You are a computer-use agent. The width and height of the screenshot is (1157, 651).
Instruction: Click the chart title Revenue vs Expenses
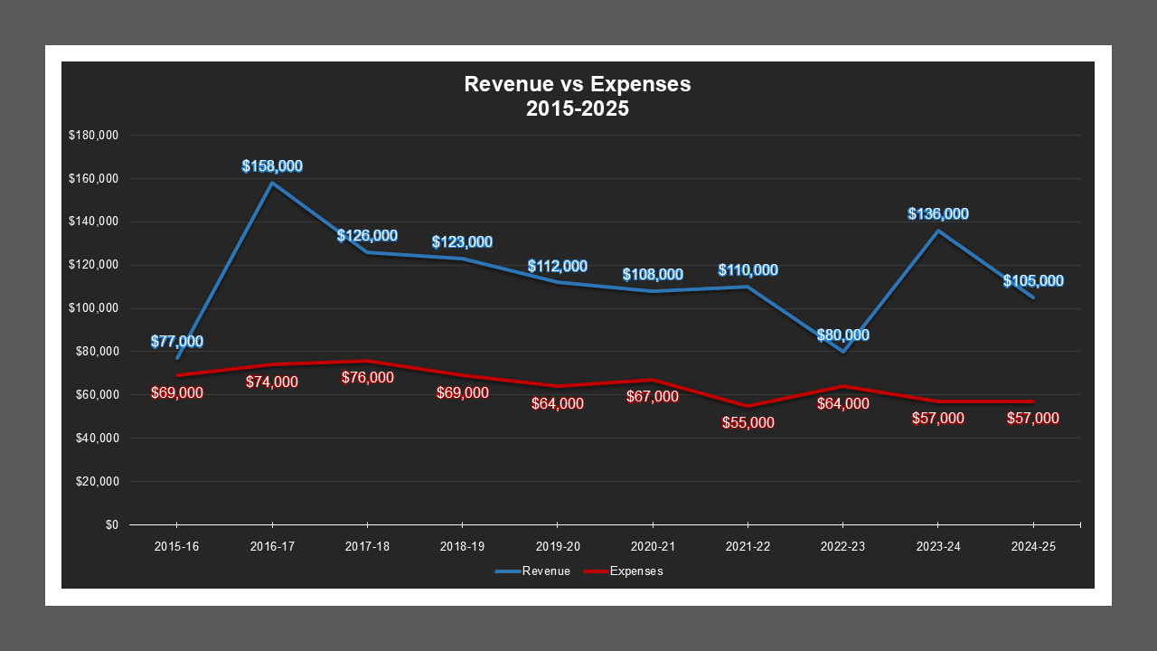[577, 84]
